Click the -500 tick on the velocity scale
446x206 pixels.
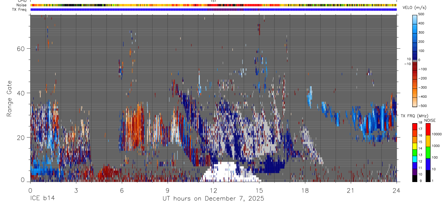pos(422,106)
